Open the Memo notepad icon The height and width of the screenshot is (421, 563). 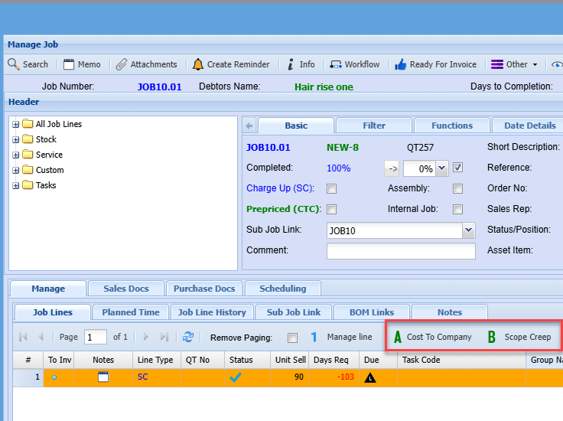coord(69,64)
